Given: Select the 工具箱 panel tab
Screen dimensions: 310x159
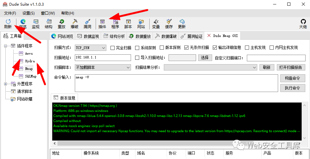Looking at the screenshot, I should (x=12, y=36).
